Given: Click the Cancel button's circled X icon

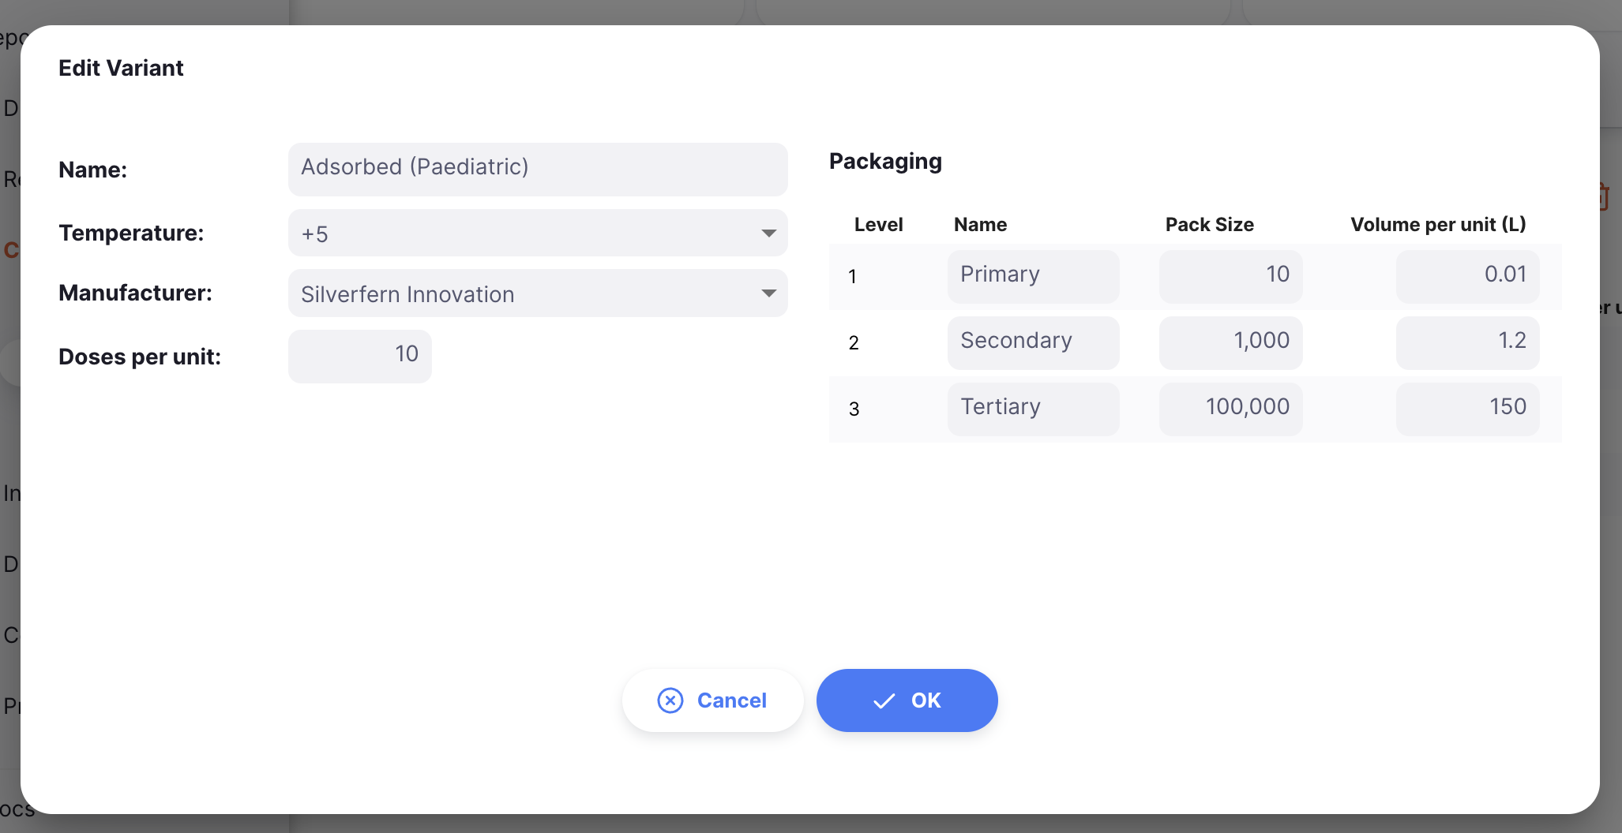Looking at the screenshot, I should click(x=670, y=700).
